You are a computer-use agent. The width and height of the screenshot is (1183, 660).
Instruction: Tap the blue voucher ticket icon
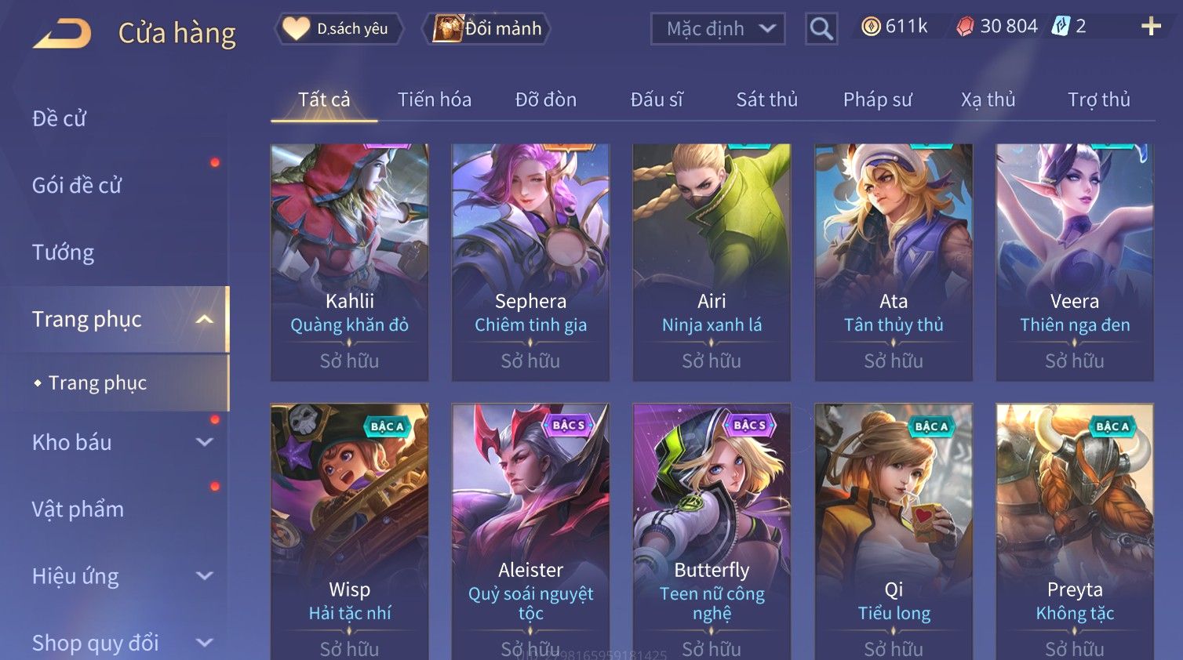(1061, 26)
